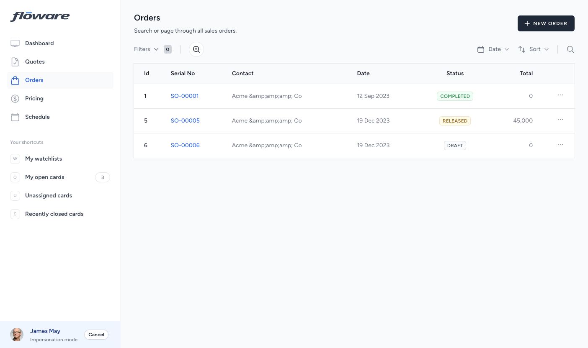Open the My open cards shortcut

45,177
